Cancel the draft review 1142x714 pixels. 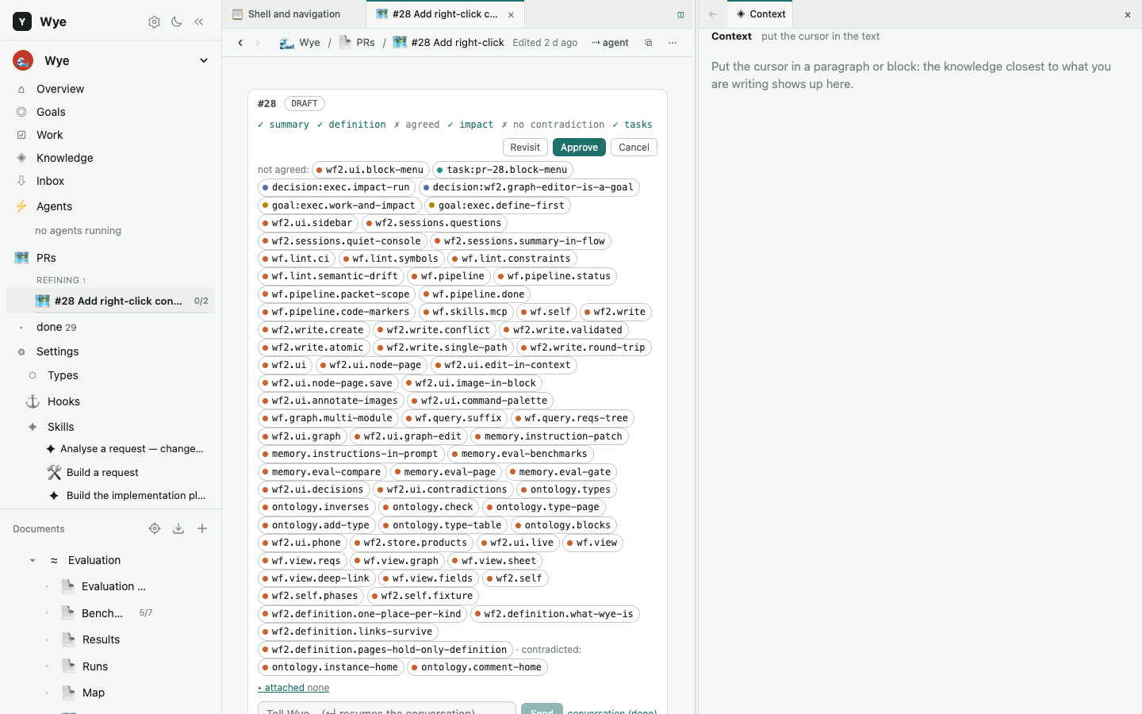(x=634, y=148)
